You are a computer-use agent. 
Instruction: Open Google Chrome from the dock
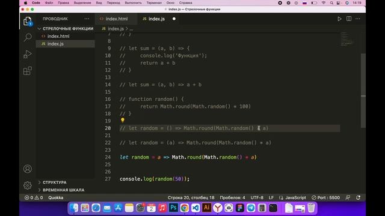185,208
